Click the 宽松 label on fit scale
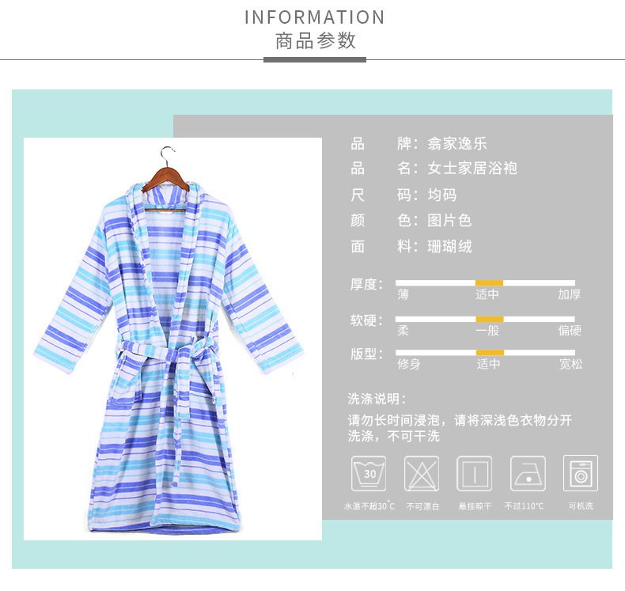 coord(570,364)
